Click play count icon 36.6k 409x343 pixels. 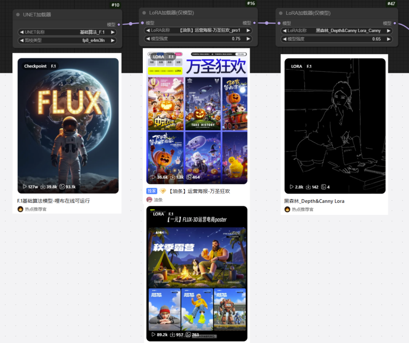(x=154, y=177)
